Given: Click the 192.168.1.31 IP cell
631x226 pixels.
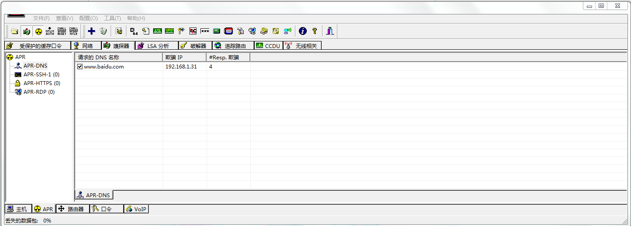Looking at the screenshot, I should 181,67.
